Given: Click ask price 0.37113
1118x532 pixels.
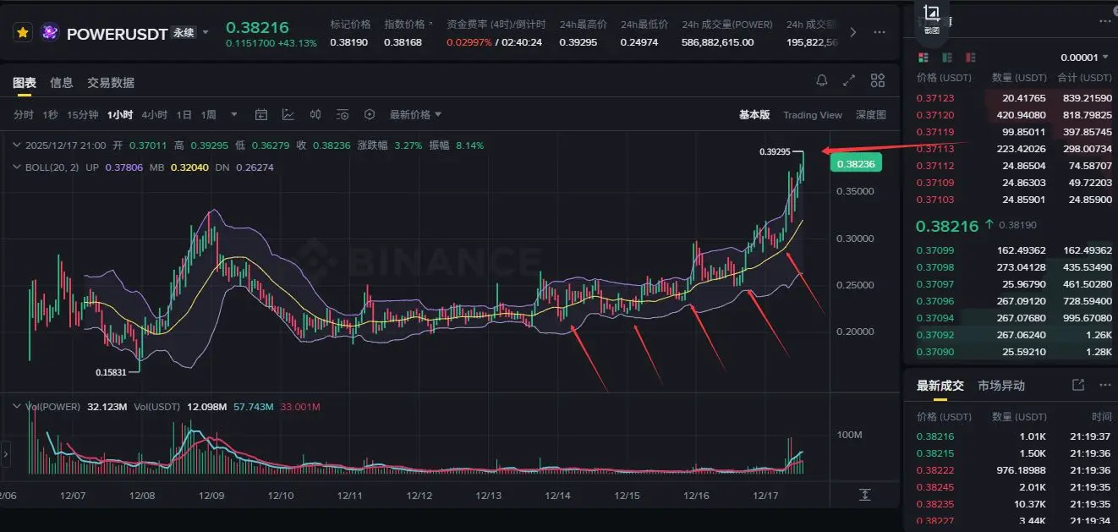Looking at the screenshot, I should click(935, 149).
